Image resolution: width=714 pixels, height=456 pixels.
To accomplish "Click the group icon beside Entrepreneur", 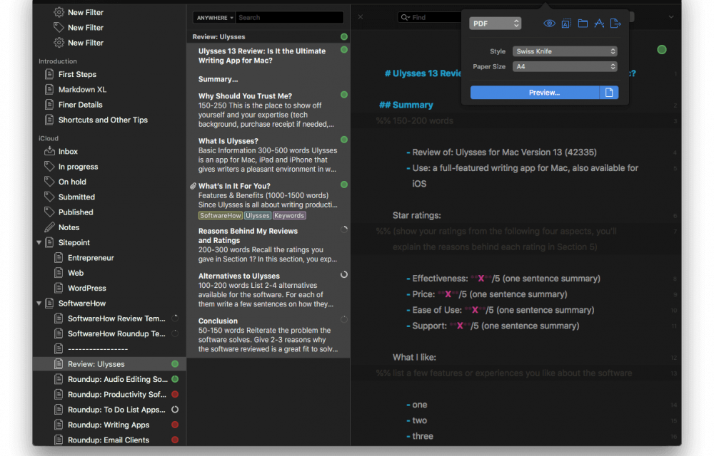I will (59, 257).
